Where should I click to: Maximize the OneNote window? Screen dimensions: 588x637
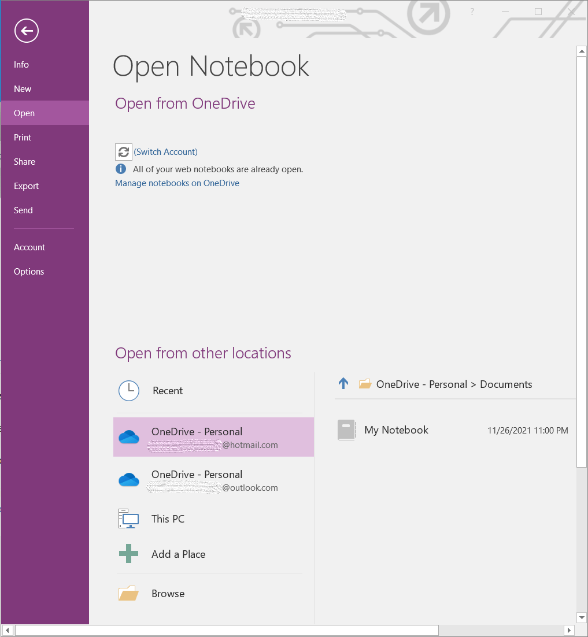tap(538, 12)
